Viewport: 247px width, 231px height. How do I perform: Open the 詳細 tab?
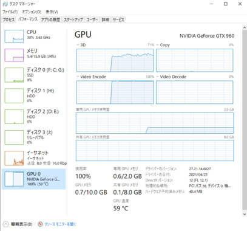tap(106, 19)
